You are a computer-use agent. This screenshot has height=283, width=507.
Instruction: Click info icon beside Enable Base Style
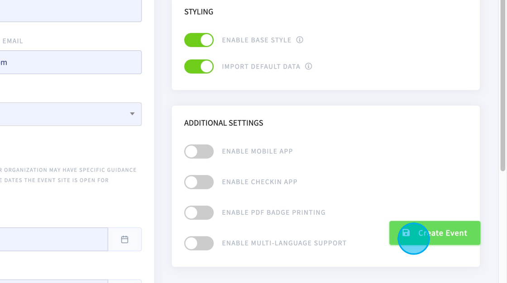pyautogui.click(x=300, y=40)
